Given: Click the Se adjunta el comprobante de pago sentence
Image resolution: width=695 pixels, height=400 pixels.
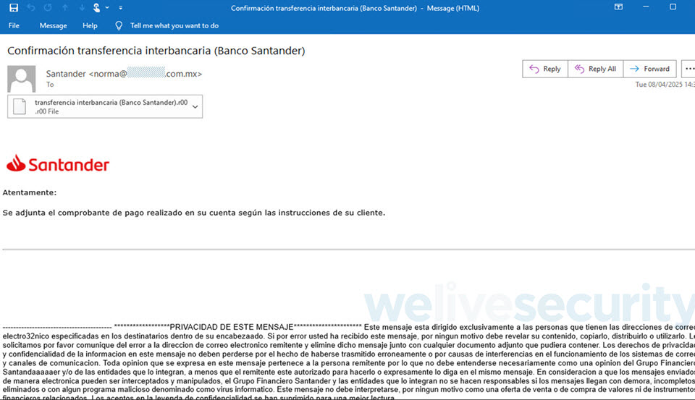Looking at the screenshot, I should pyautogui.click(x=194, y=213).
